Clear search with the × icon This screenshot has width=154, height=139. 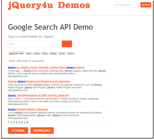[x=74, y=44]
